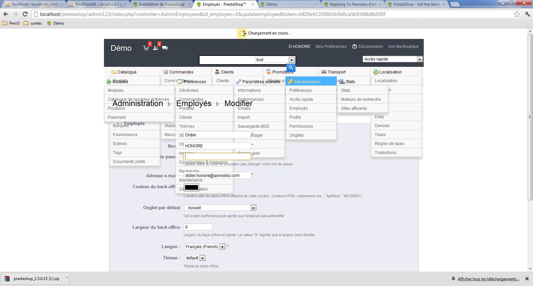The height and width of the screenshot is (286, 533).
Task: Click the Localisation globe icon
Action: pos(376,72)
